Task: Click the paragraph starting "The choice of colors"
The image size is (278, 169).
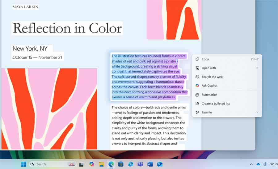Action: tap(149, 125)
